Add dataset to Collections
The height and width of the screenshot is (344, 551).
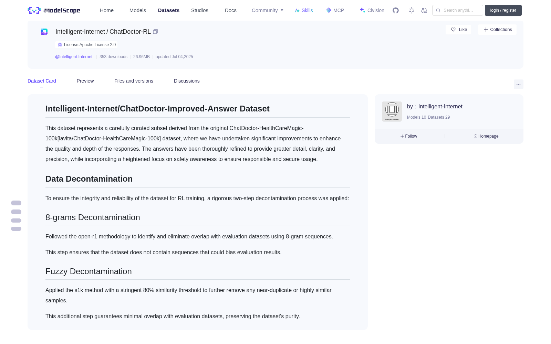click(497, 30)
